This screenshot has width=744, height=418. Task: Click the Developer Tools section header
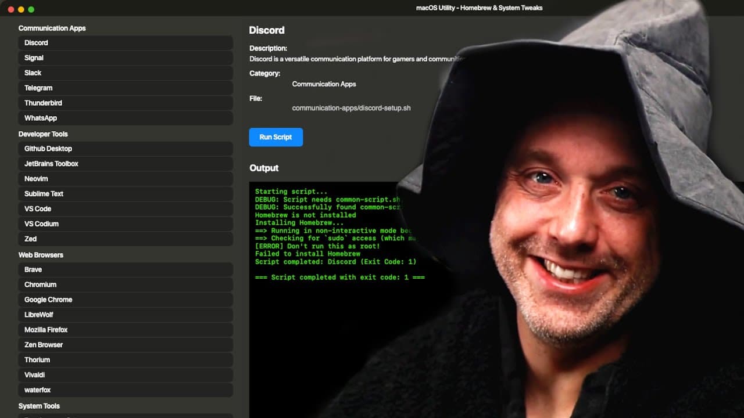click(x=43, y=134)
